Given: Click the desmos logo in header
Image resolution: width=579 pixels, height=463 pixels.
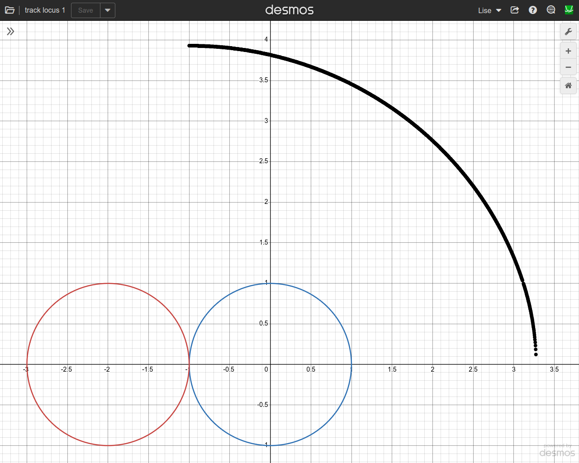Looking at the screenshot, I should 289,10.
